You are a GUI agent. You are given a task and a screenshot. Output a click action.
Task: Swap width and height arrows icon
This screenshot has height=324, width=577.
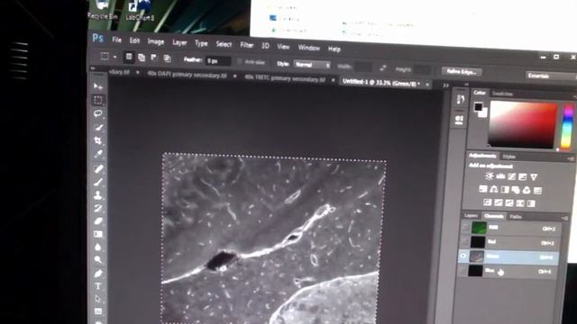(x=383, y=68)
